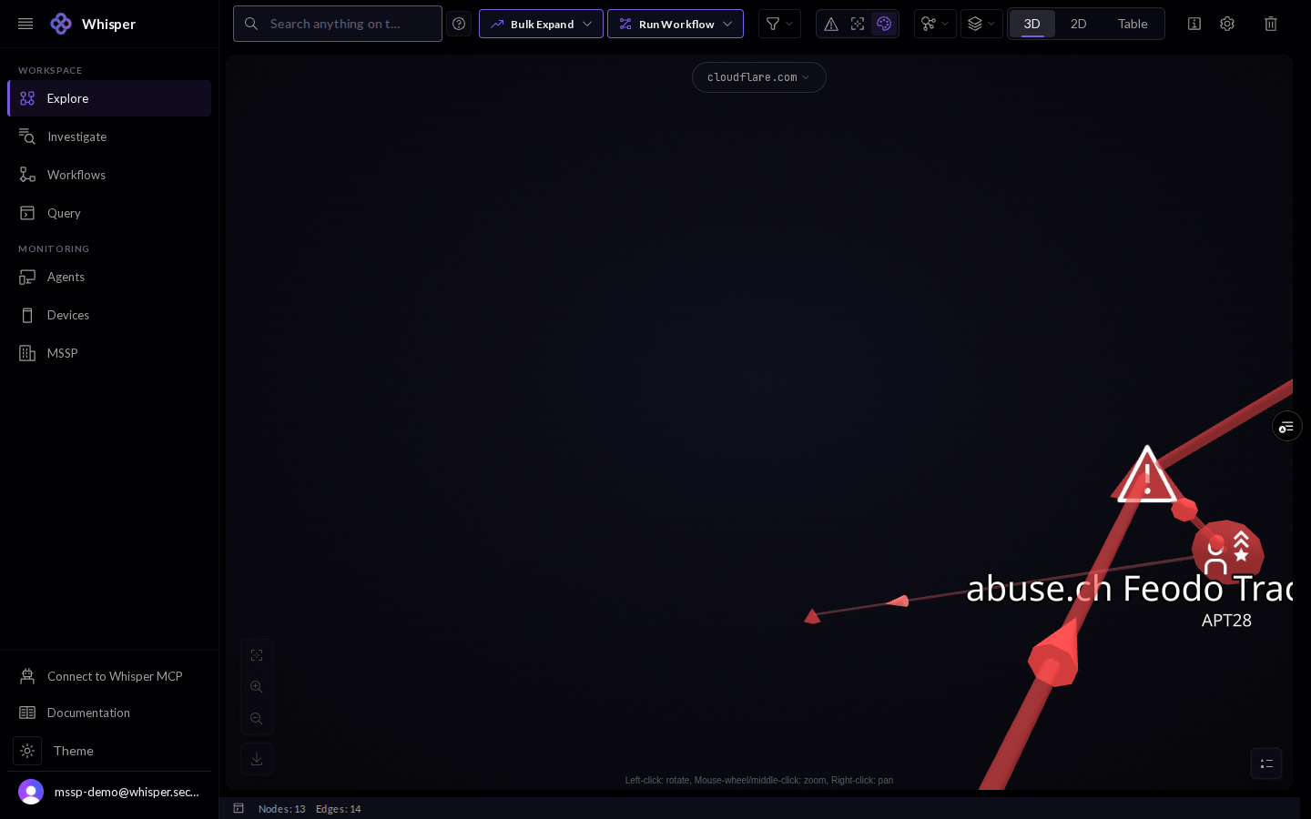Image resolution: width=1311 pixels, height=819 pixels.
Task: Toggle the color palette mode
Action: tap(884, 24)
